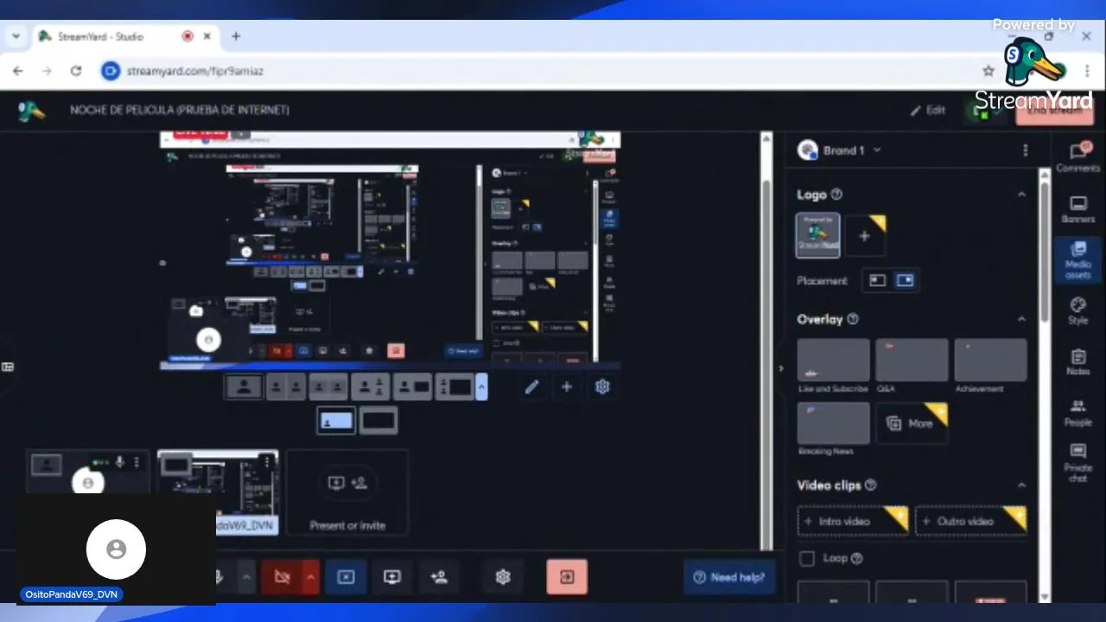Click the Overlay help question icon
The height and width of the screenshot is (622, 1106).
(853, 320)
